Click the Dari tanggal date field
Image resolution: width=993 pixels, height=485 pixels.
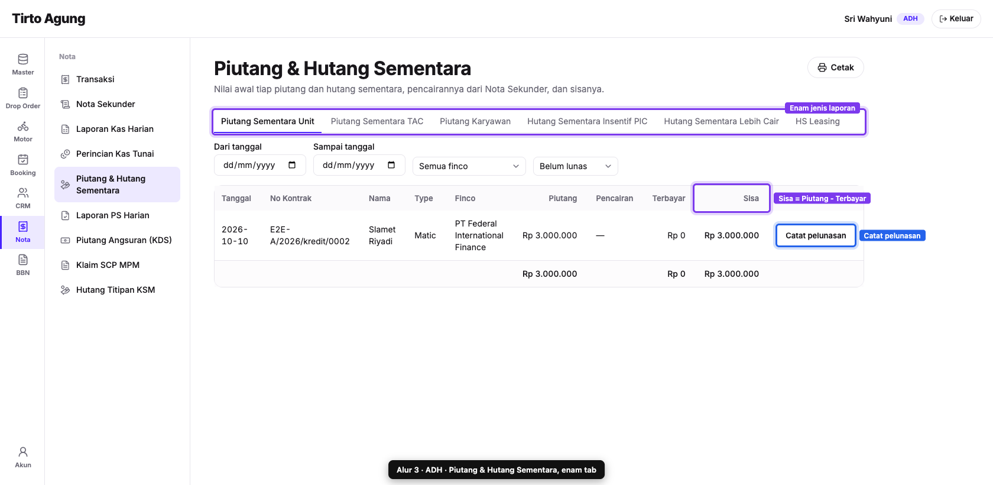[260, 165]
